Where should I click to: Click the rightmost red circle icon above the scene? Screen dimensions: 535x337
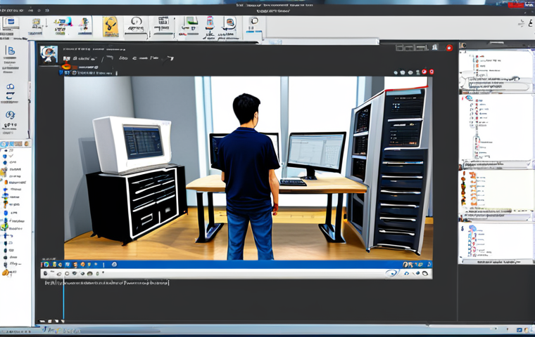[432, 72]
